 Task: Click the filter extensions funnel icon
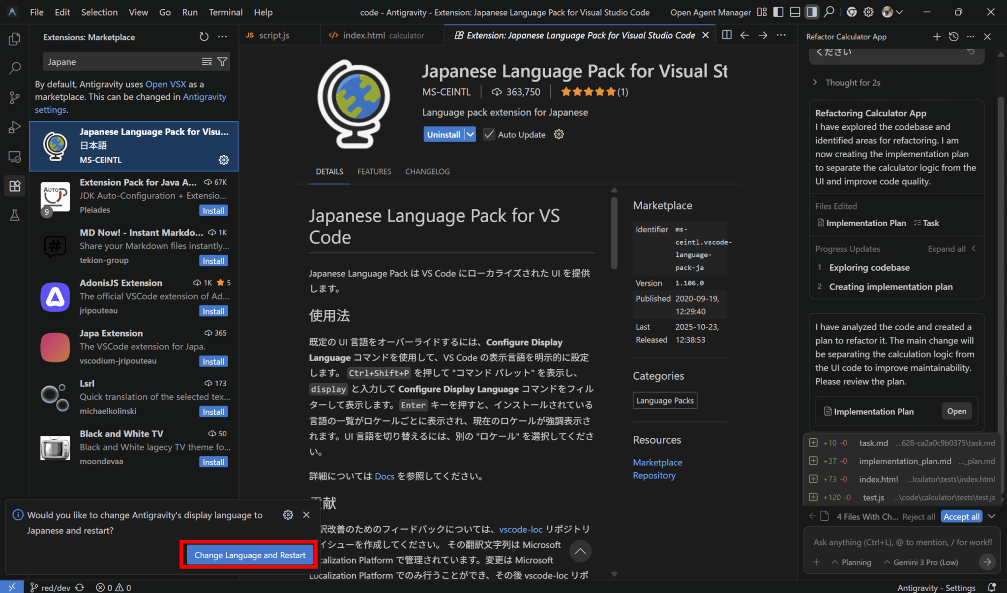tap(222, 61)
